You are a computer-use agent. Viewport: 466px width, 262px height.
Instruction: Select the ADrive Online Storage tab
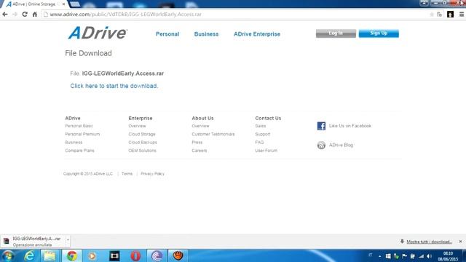pos(33,4)
